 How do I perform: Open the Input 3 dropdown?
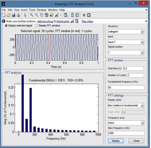(x=126, y=42)
